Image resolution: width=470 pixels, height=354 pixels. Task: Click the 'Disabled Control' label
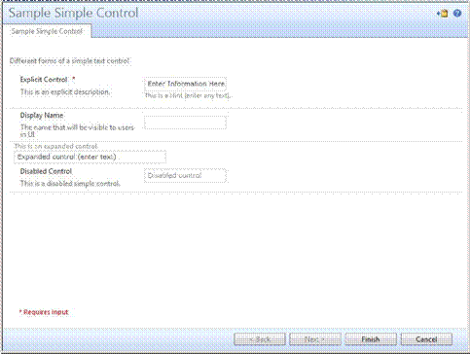[x=46, y=171]
